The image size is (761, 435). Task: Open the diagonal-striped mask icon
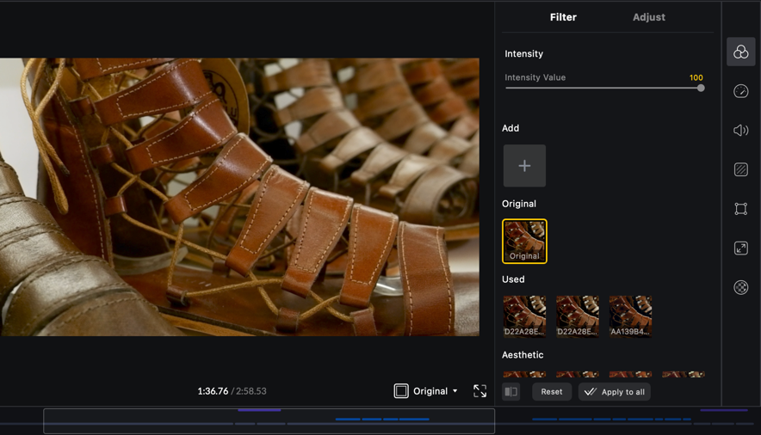(x=740, y=170)
